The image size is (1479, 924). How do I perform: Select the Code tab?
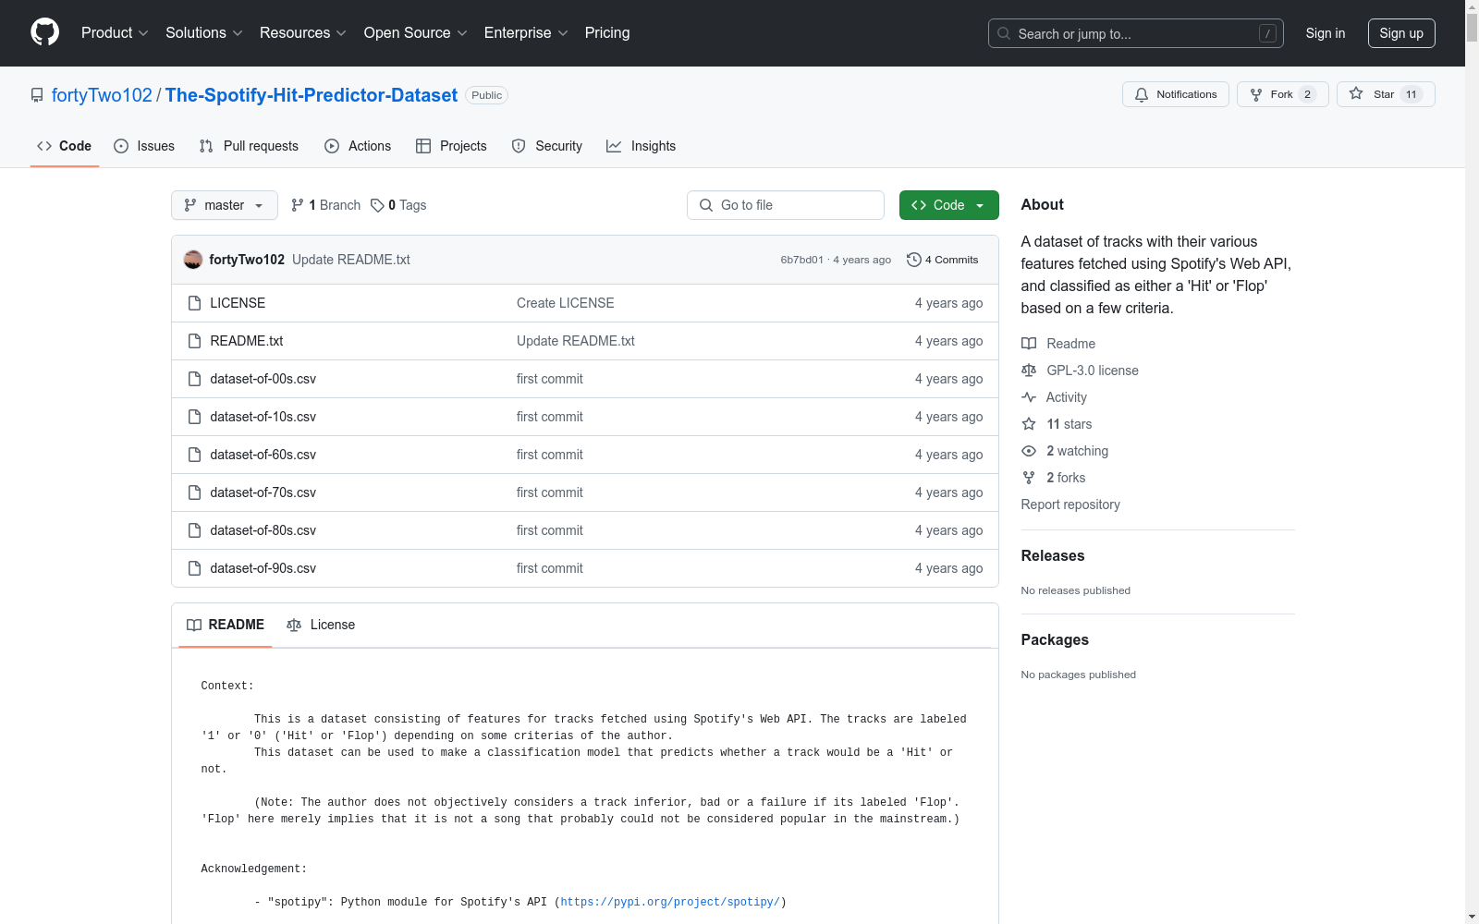pos(65,146)
